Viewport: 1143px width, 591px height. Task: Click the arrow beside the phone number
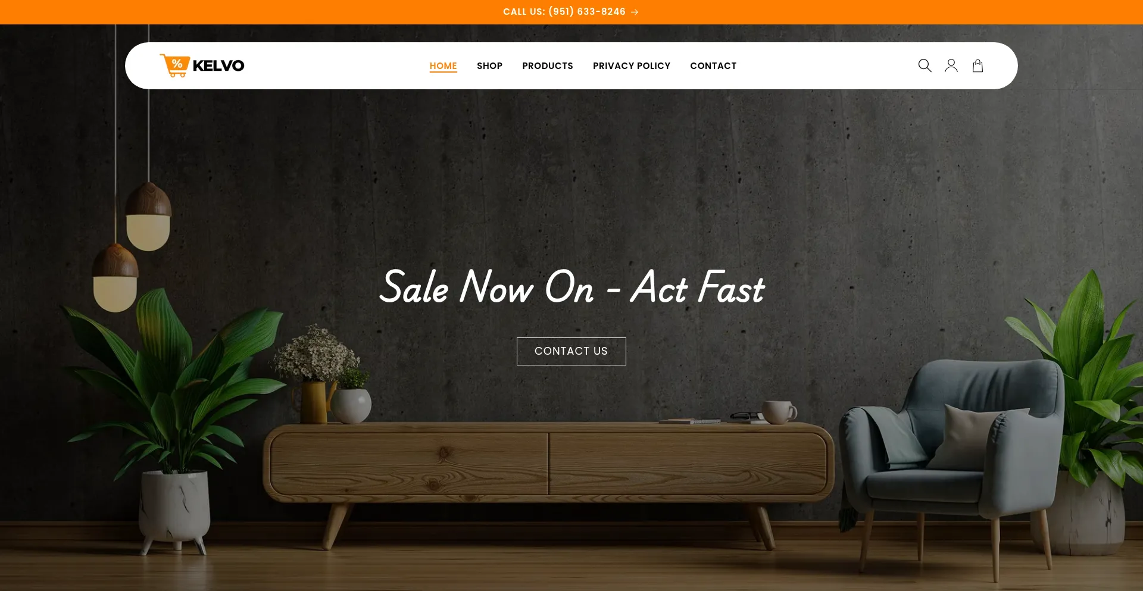(635, 12)
